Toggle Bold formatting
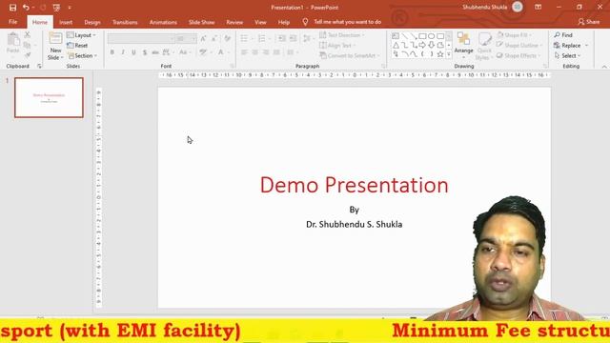 point(112,52)
